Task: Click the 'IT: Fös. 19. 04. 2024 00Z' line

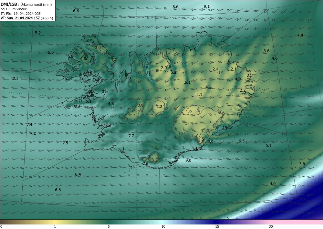Action: click(x=21, y=14)
